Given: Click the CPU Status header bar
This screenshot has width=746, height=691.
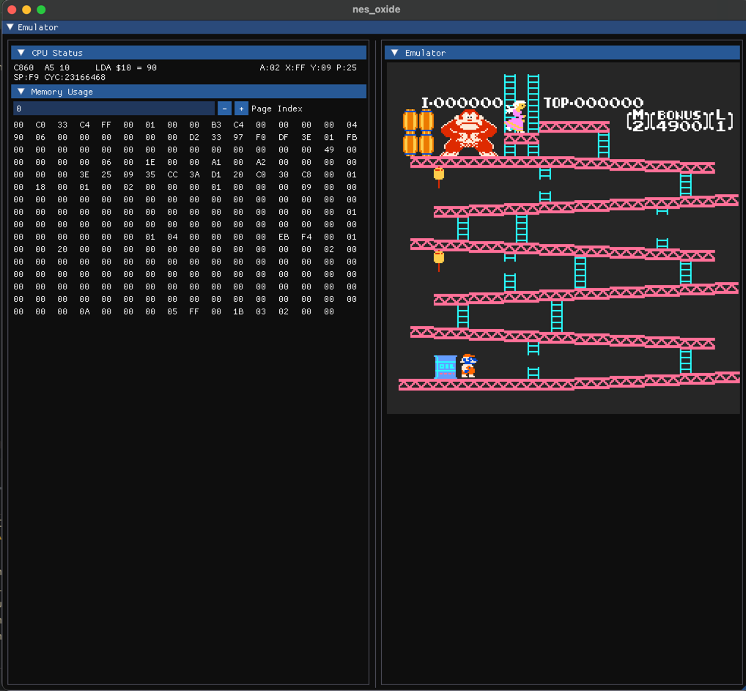Looking at the screenshot, I should coord(189,53).
